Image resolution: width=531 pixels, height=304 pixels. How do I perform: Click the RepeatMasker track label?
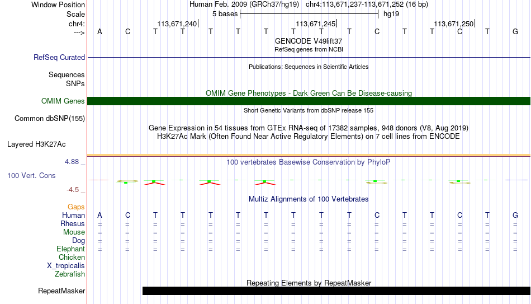(61, 291)
